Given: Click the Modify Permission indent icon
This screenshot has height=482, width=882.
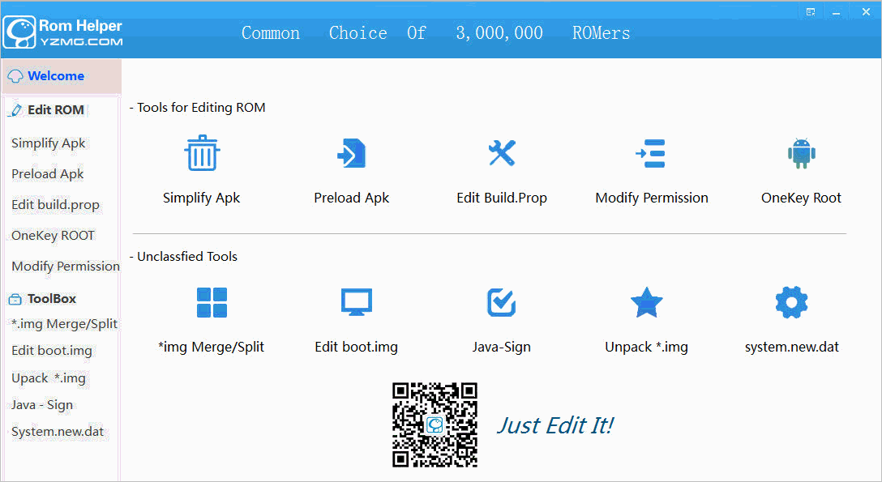Looking at the screenshot, I should (x=651, y=153).
